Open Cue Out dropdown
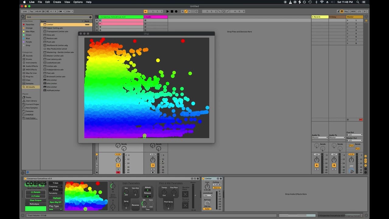Viewport: 389px width, 219px height. (x=355, y=135)
